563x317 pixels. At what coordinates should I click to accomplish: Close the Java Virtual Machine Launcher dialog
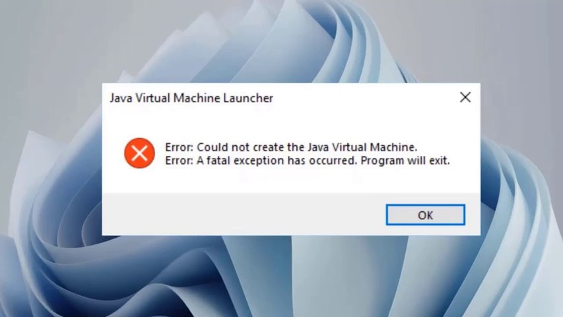tap(465, 97)
